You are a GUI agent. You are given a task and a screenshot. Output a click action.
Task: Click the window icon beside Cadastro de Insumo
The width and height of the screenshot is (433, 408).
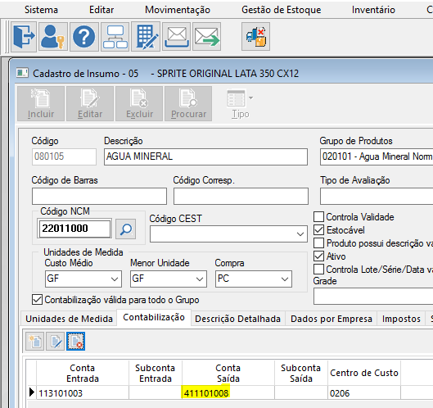tap(22, 73)
